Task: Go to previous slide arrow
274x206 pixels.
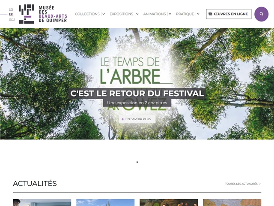Action: pos(17,97)
